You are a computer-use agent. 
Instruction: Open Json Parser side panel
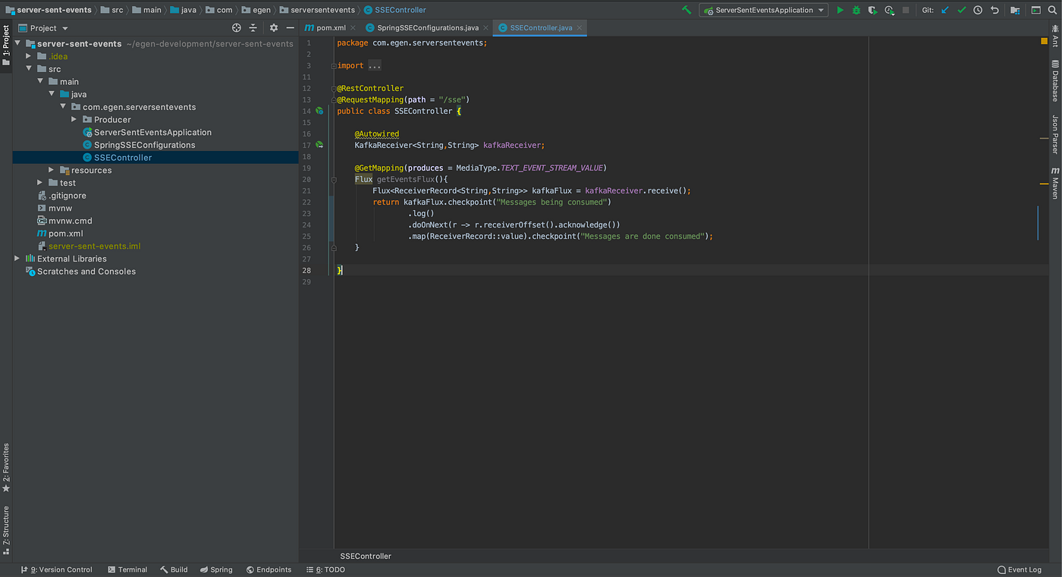click(x=1054, y=134)
